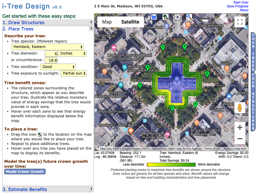Viewport: 258px width, 194px height.
Task: Click the tree icon in placement instructions
Action: tap(40, 135)
